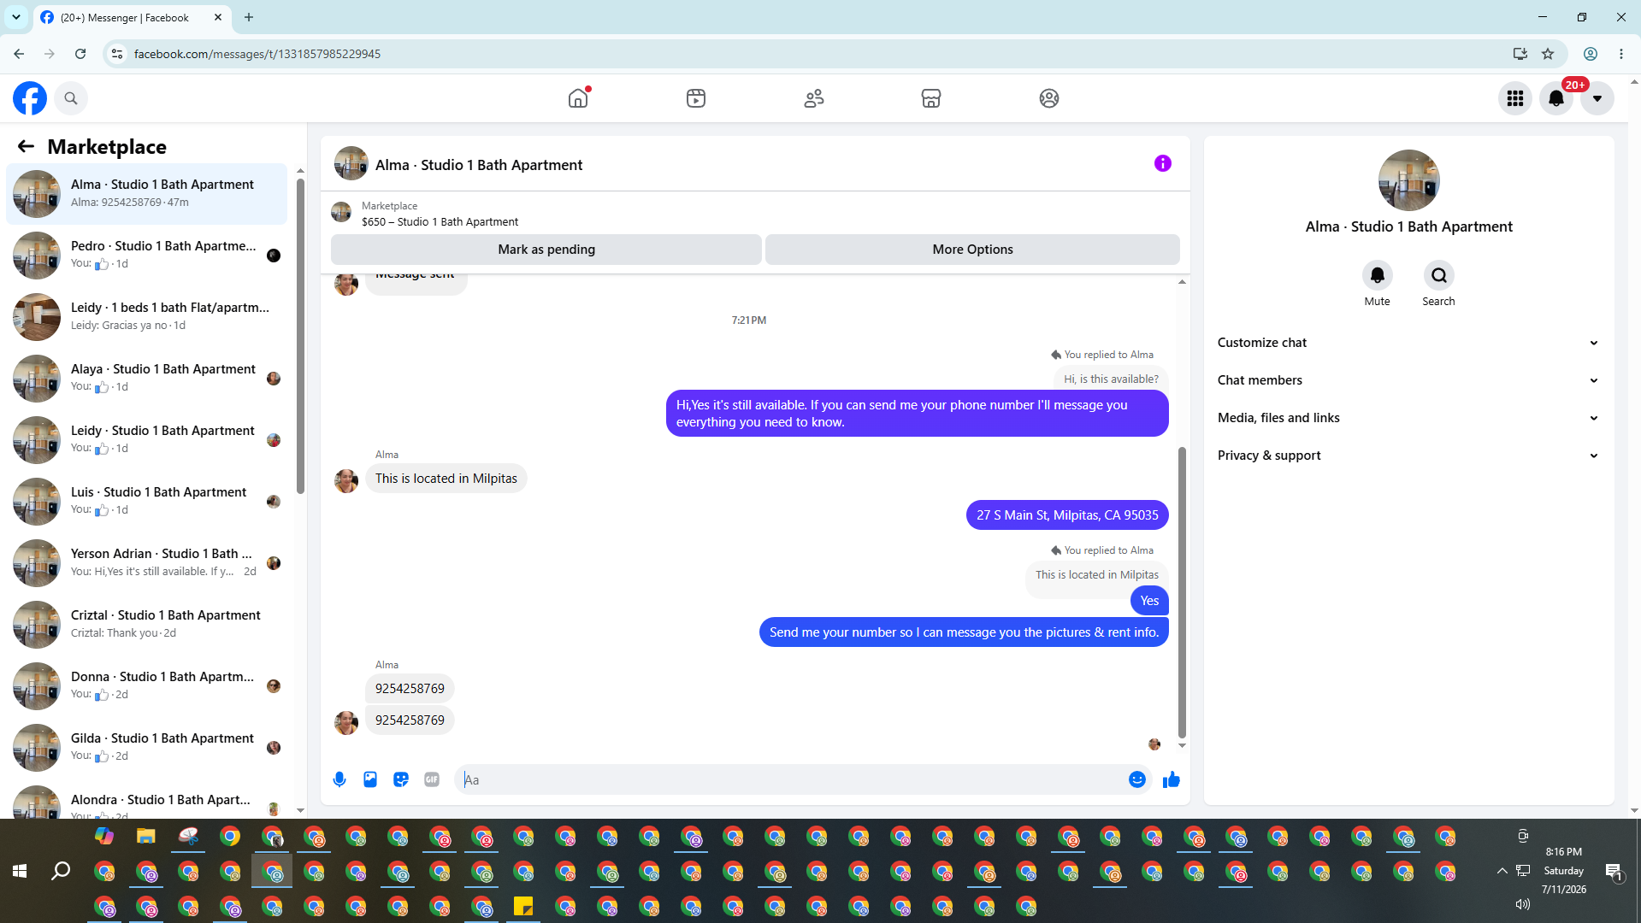Open File Explorer from taskbar

tap(146, 837)
